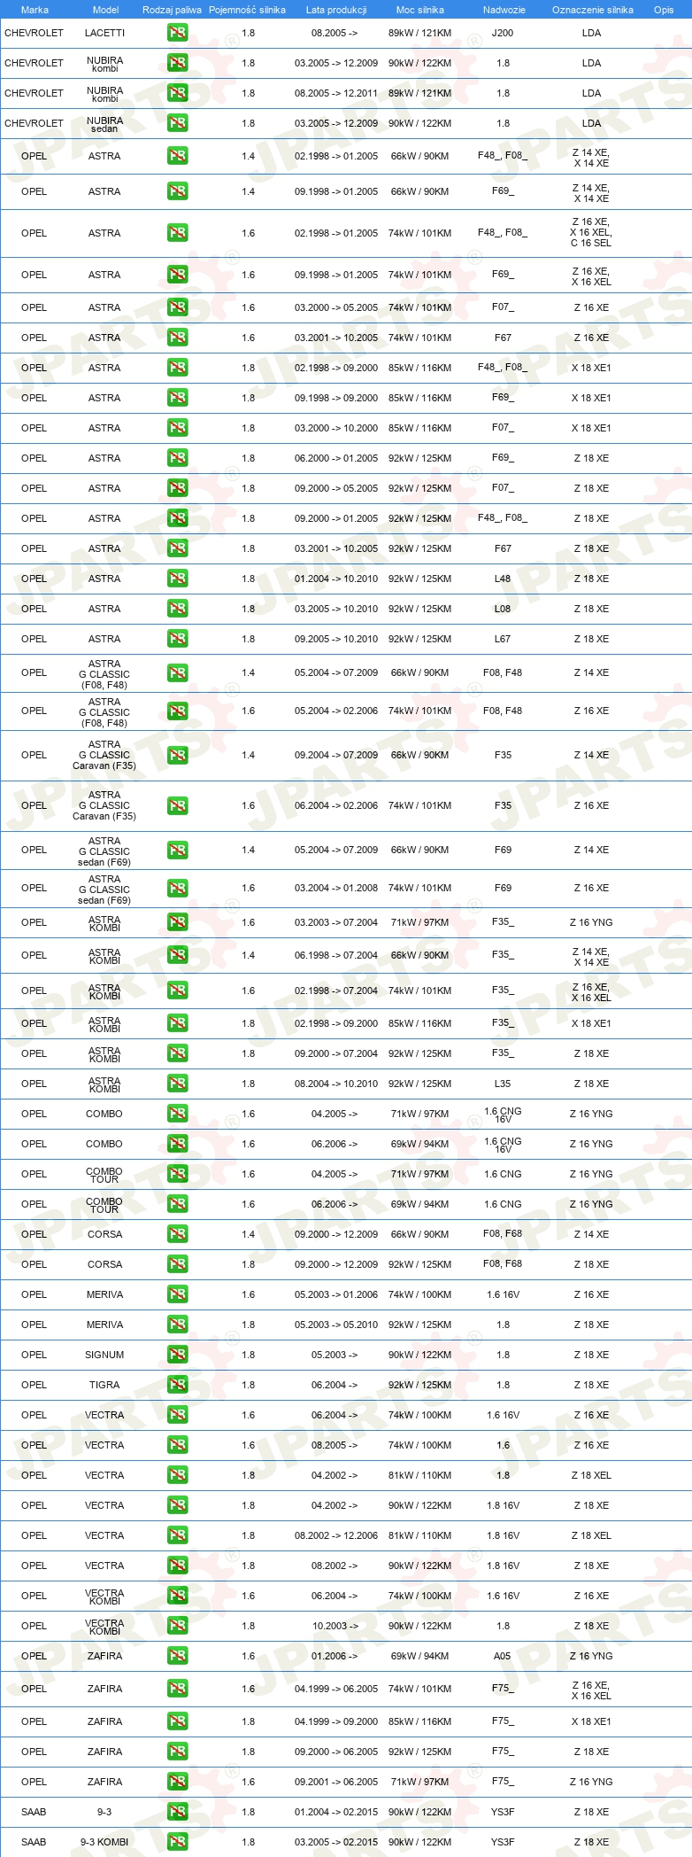Select the 05.2003 -> 05.2010 MERIVA years cell
Screen dimensions: 692x1857
[336, 1325]
